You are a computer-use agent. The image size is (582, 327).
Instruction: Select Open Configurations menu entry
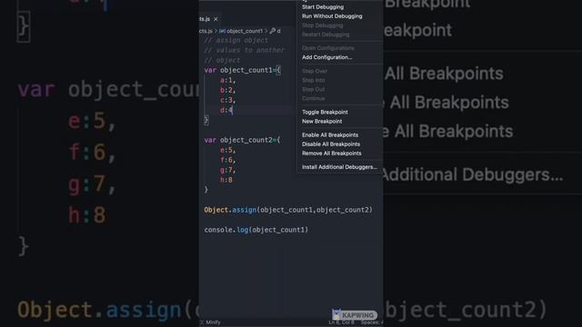click(x=327, y=48)
